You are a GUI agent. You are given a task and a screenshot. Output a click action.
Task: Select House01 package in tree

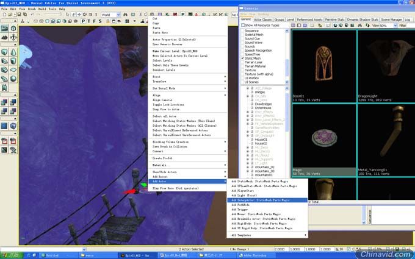tap(261, 140)
